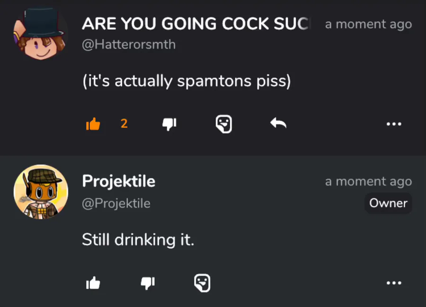Add a reaction sticker to Projektile's comment
The image size is (426, 307).
click(202, 283)
